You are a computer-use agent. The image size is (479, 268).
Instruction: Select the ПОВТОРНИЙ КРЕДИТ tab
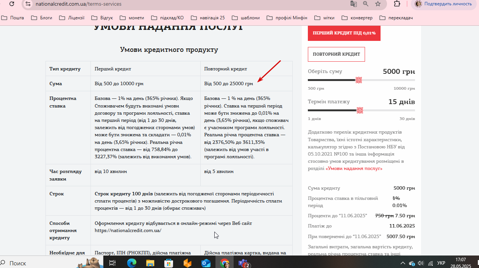tap(336, 54)
